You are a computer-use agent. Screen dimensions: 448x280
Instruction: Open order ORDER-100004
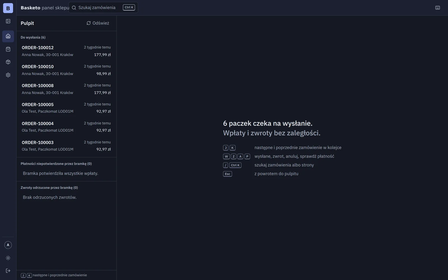(66, 127)
